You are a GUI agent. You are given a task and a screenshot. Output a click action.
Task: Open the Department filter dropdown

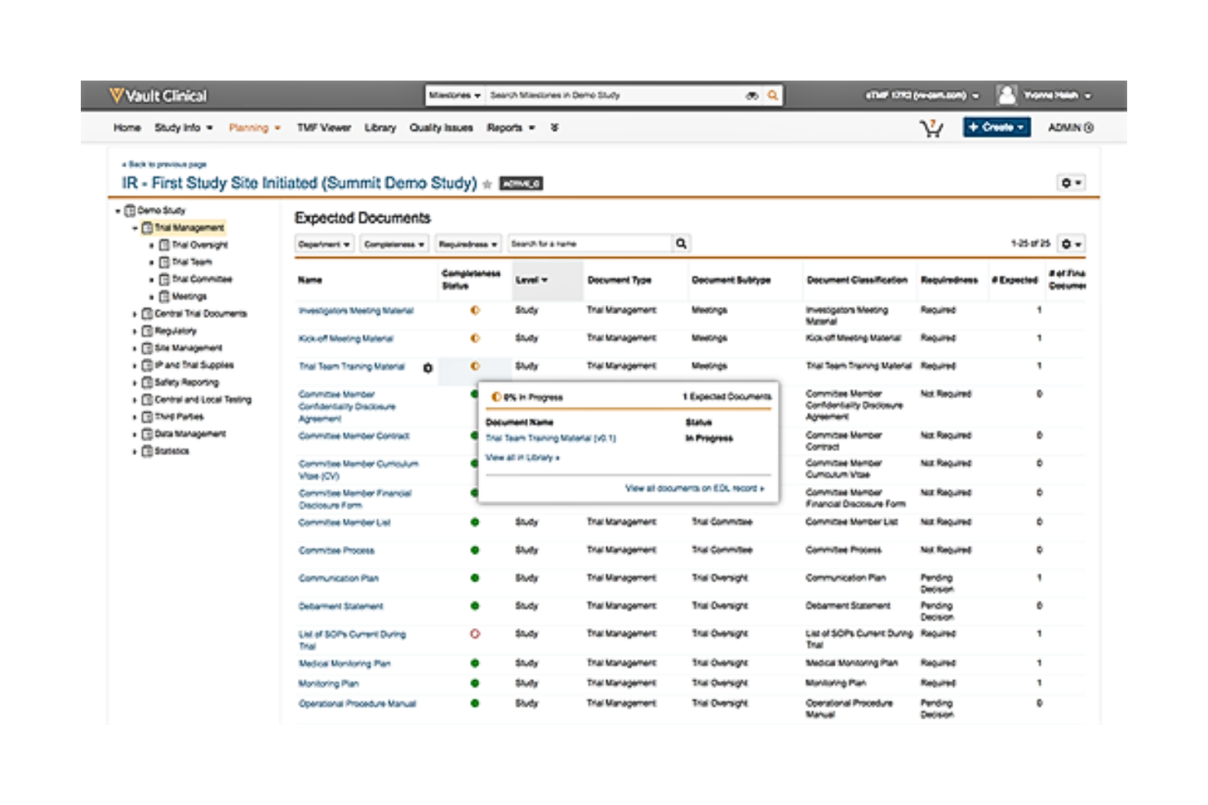pyautogui.click(x=323, y=243)
